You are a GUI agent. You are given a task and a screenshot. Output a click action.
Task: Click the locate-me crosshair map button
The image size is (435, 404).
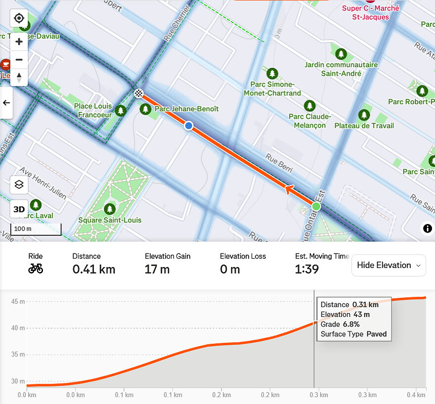[19, 18]
